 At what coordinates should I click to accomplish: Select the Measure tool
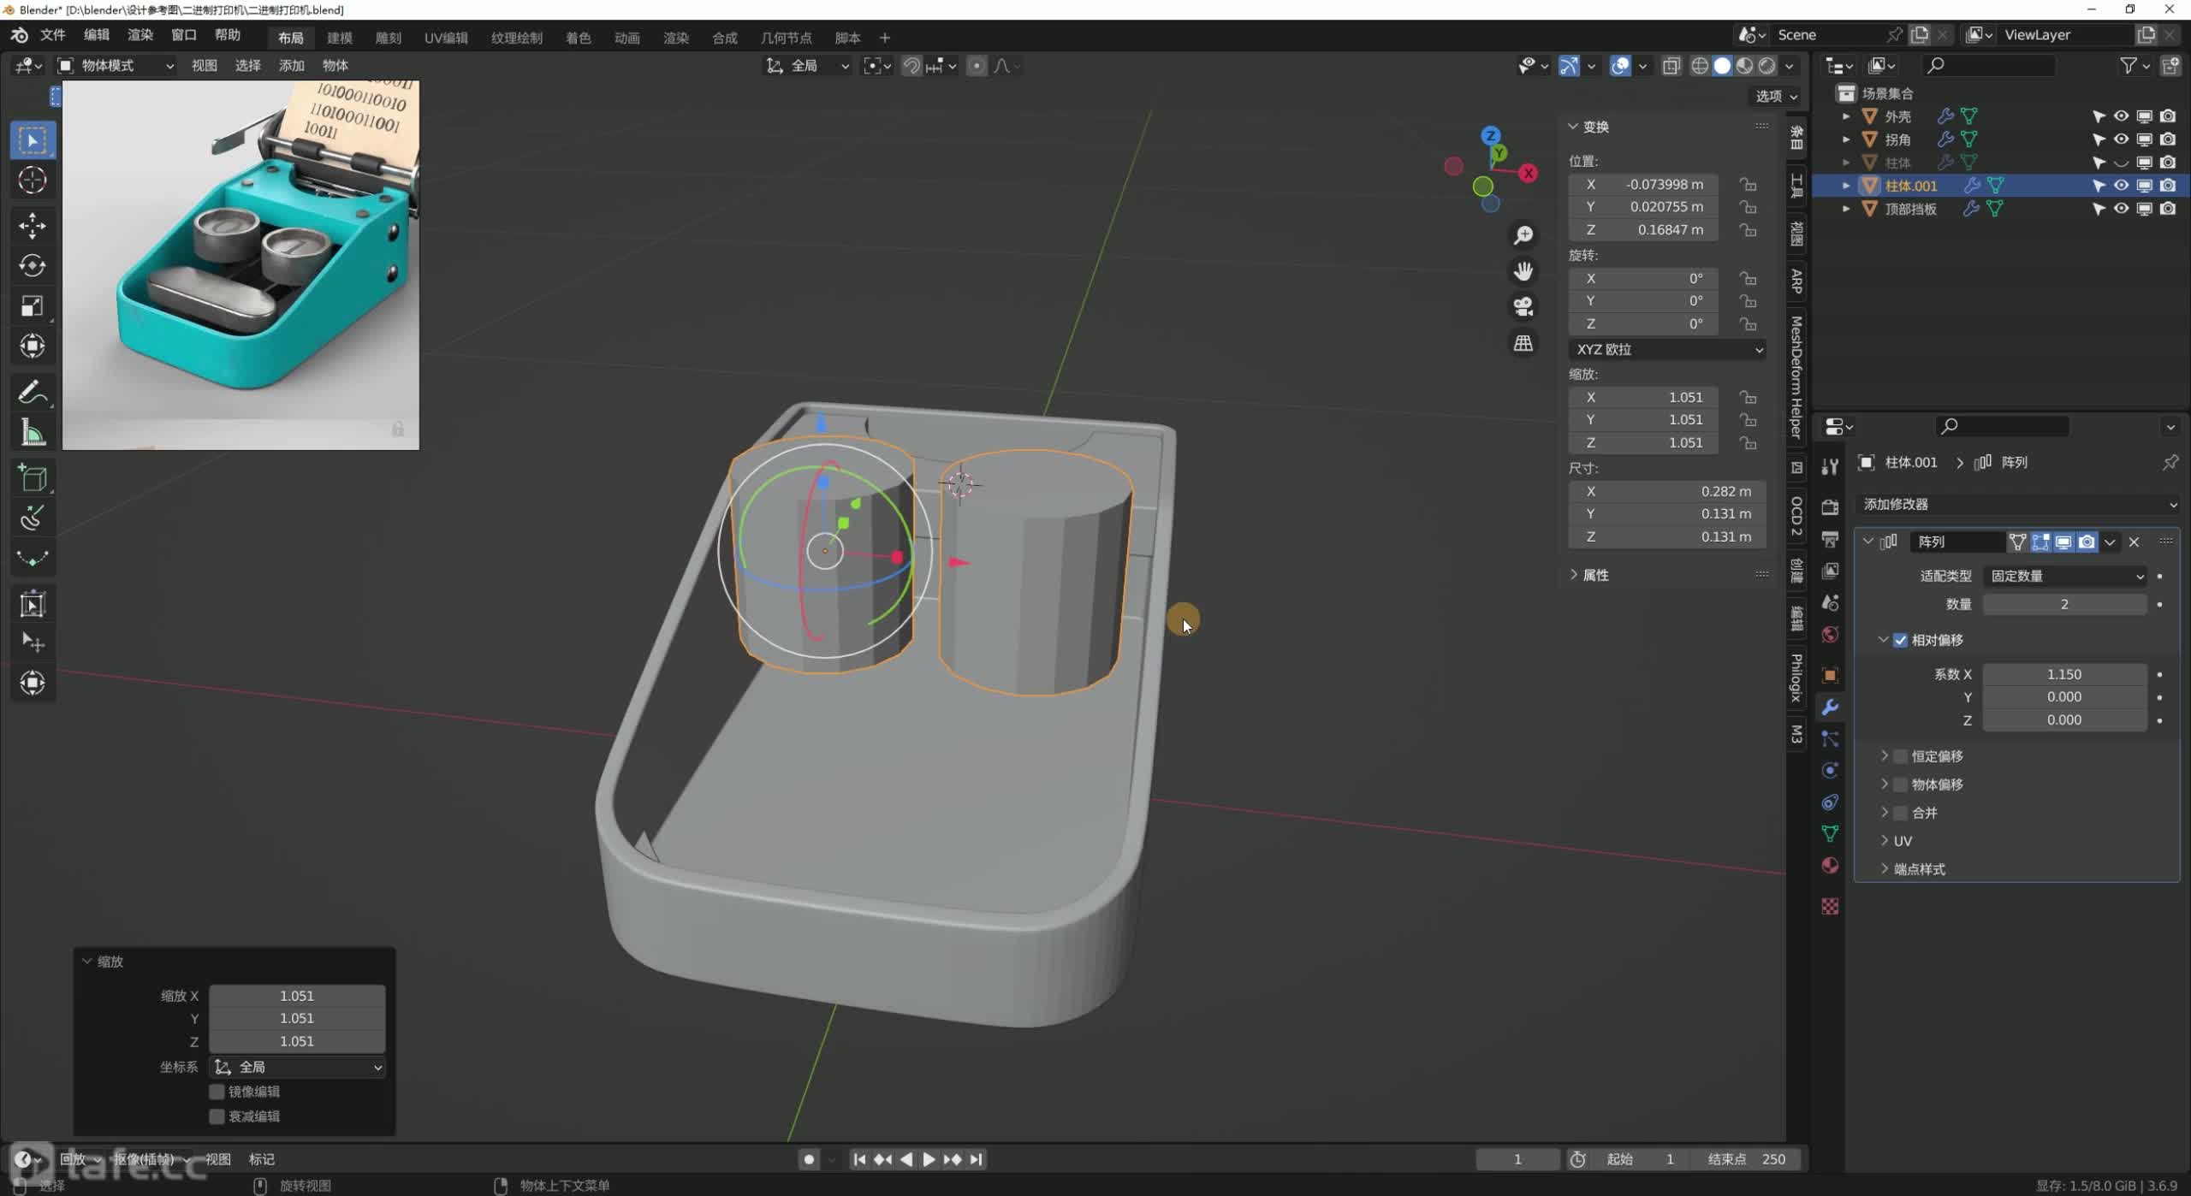click(33, 433)
